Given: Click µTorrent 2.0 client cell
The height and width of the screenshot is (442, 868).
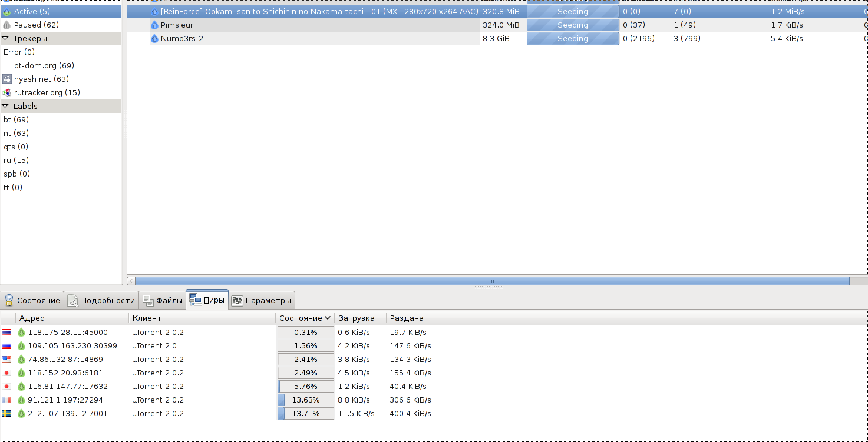Looking at the screenshot, I should coord(154,345).
